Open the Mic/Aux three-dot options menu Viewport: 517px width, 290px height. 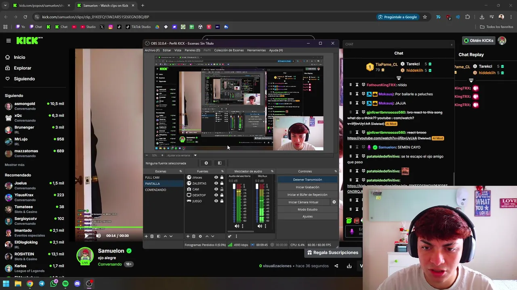tap(265, 226)
